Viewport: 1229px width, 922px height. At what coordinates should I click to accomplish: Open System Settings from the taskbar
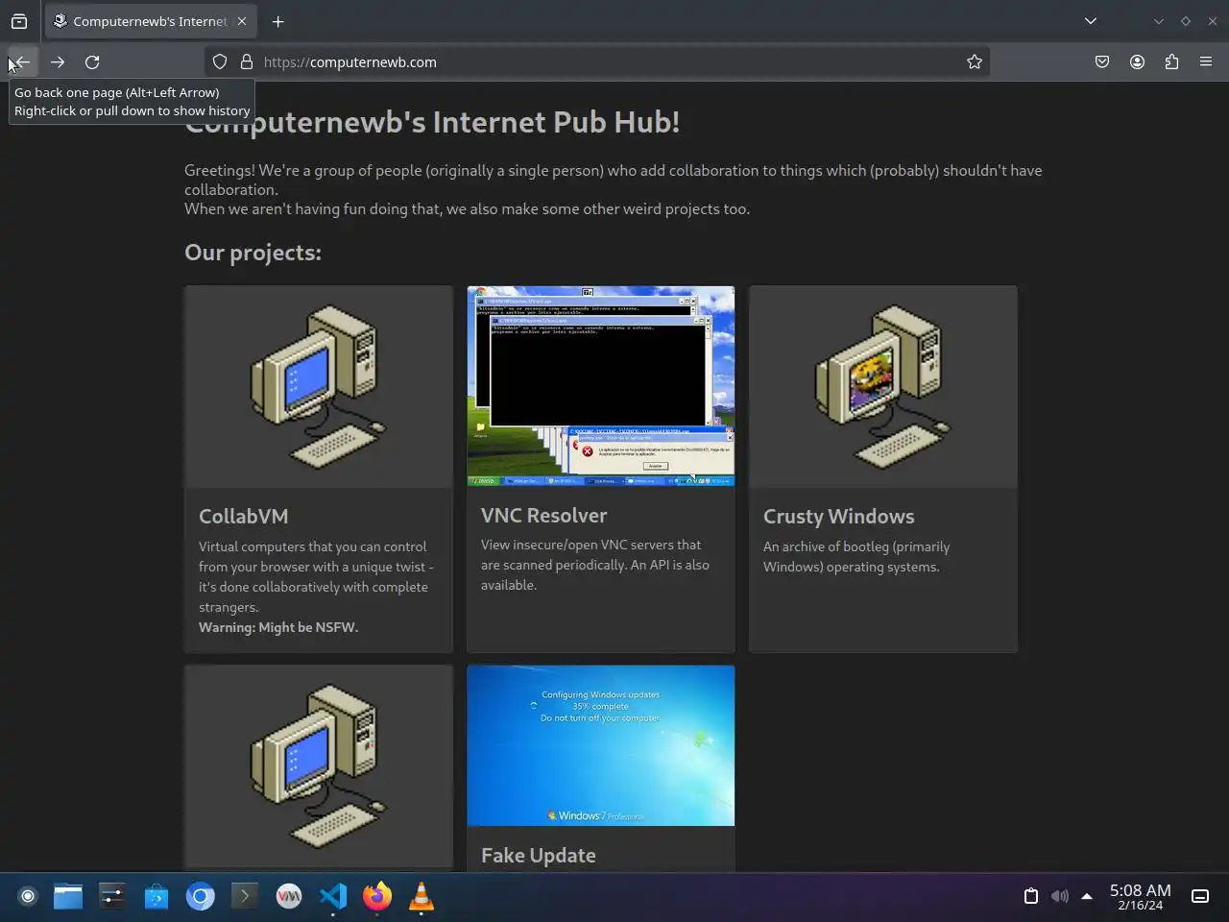pyautogui.click(x=112, y=896)
